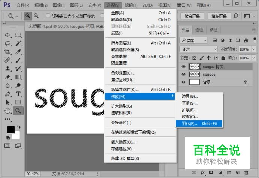Image resolution: width=259 pixels, height=178 pixels.
Task: Hide the sougou 拷贝 layer
Action: tap(183, 66)
